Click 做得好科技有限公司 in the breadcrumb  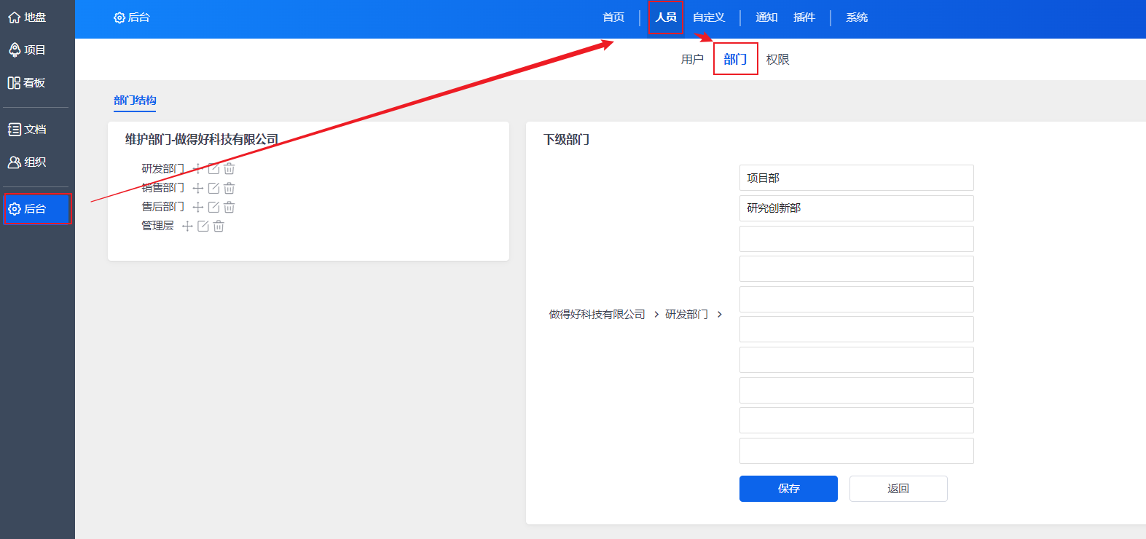(597, 315)
